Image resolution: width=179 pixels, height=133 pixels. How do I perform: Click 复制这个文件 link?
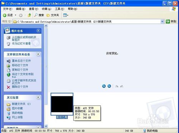coord(20,70)
